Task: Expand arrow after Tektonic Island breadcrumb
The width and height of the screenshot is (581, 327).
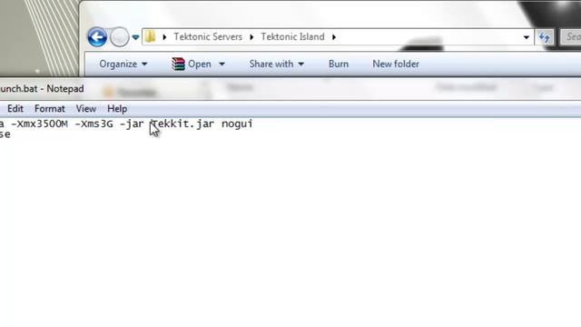Action: point(334,37)
